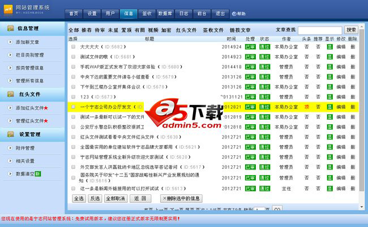Click arrow icon beside 按类管理信息
368x227 pixels.
point(10,68)
